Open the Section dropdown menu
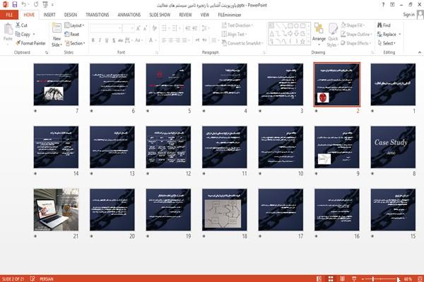 (x=75, y=43)
